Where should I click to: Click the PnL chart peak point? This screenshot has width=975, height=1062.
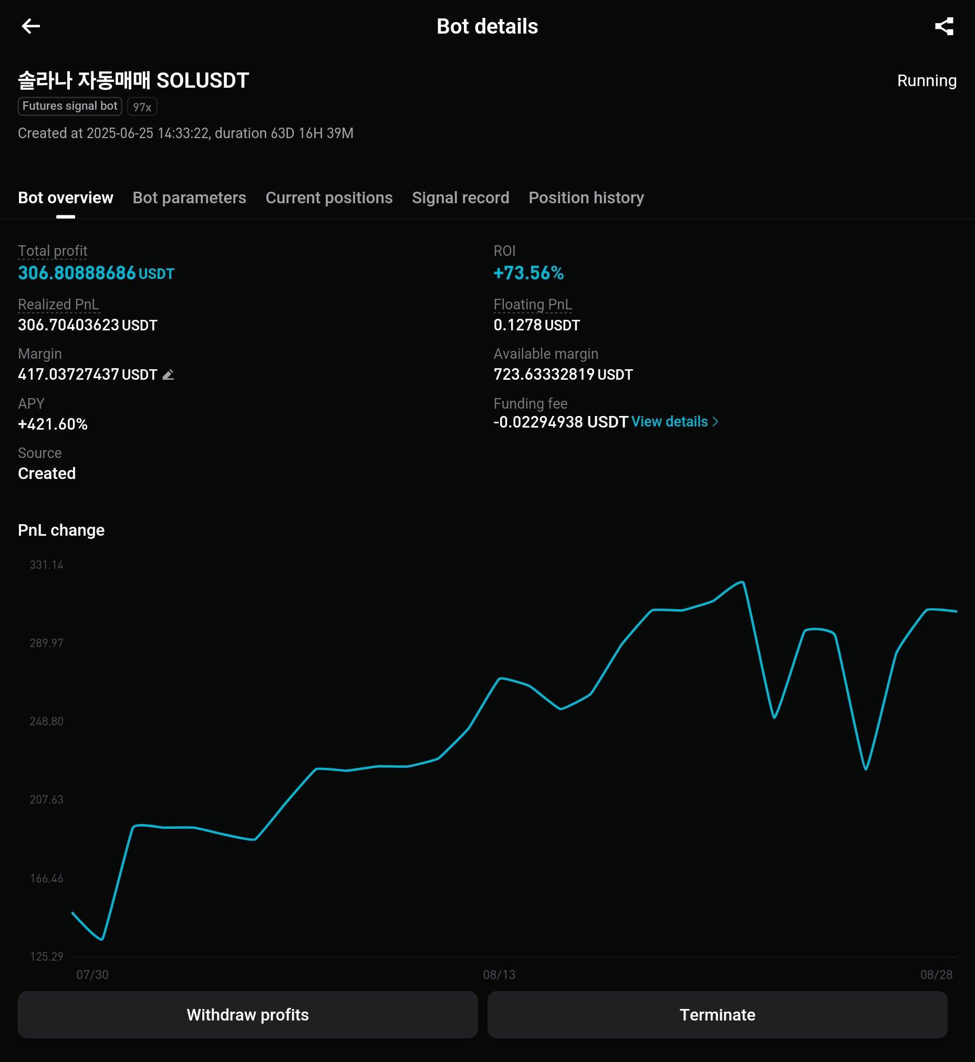pyautogui.click(x=742, y=582)
